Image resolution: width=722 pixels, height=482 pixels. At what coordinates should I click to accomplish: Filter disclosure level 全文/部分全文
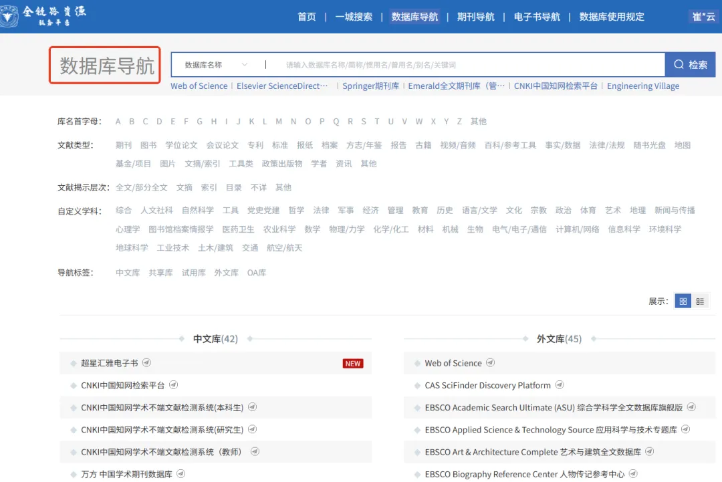point(141,188)
